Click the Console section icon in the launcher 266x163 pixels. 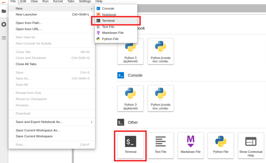(121, 75)
